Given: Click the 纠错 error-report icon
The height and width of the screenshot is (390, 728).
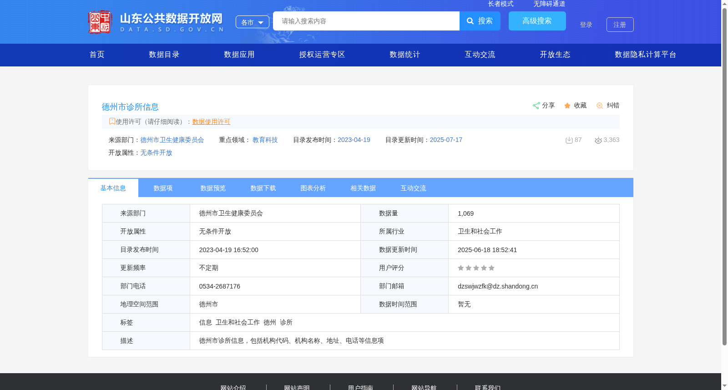Looking at the screenshot, I should pos(600,106).
